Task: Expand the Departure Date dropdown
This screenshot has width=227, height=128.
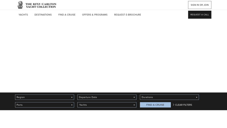Action: (x=107, y=97)
